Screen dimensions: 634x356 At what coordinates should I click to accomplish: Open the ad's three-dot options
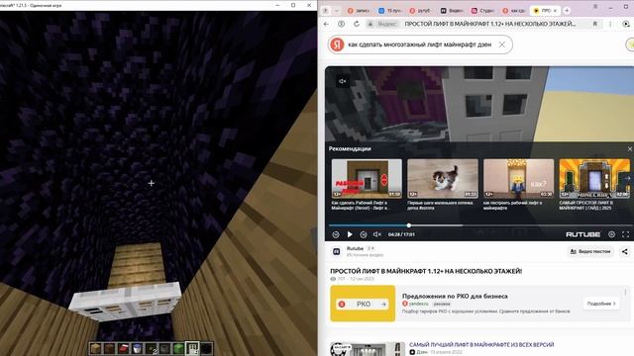click(x=625, y=292)
